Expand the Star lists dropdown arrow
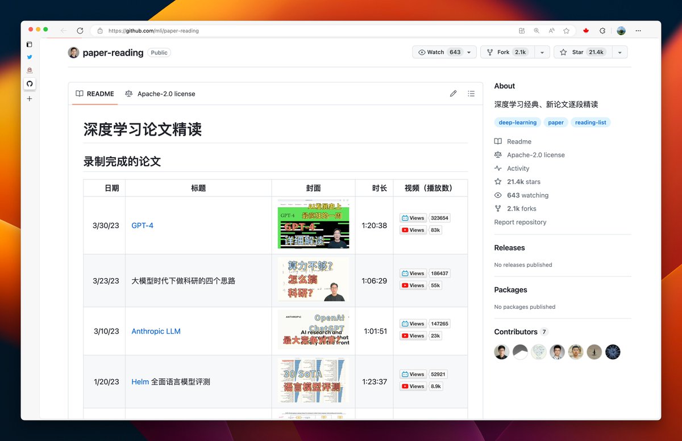This screenshot has height=441, width=682. [619, 52]
